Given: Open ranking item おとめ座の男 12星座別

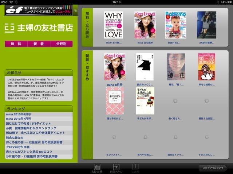Looking at the screenshot, I should [39, 142].
